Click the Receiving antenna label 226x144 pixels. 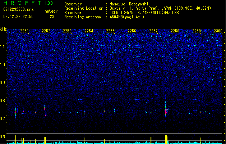[83, 17]
